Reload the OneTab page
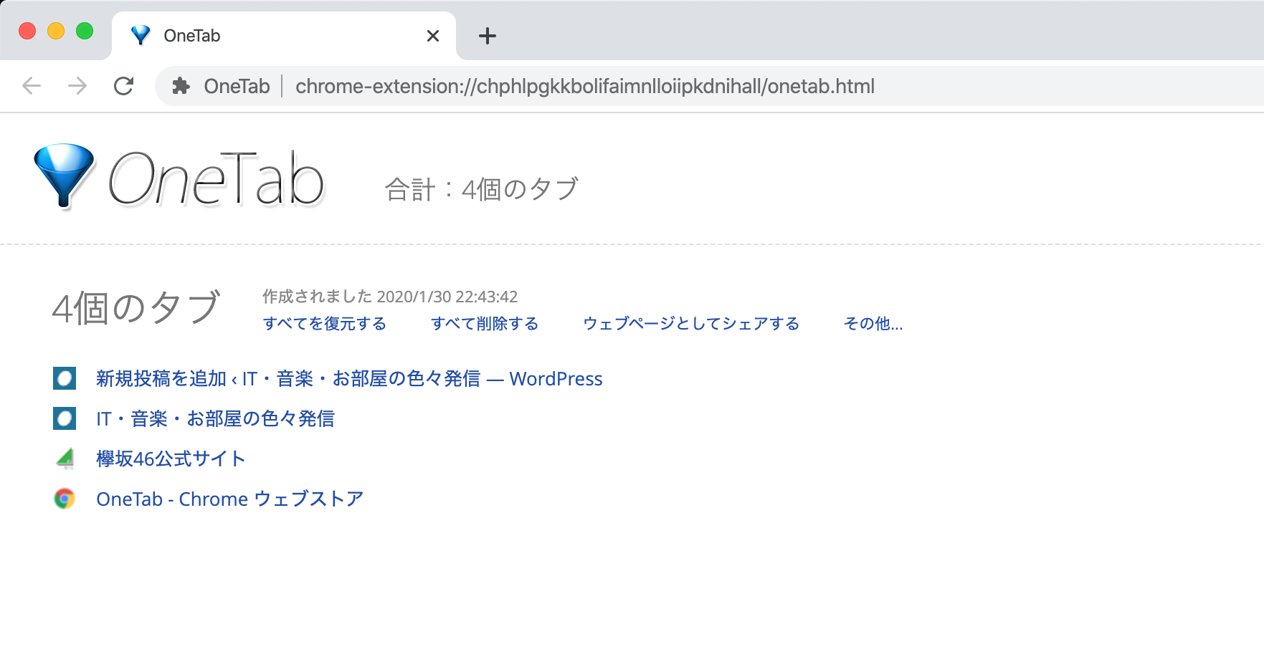 124,87
